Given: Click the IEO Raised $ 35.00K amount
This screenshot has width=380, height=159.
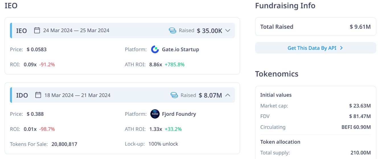Looking at the screenshot, I should coord(209,31).
